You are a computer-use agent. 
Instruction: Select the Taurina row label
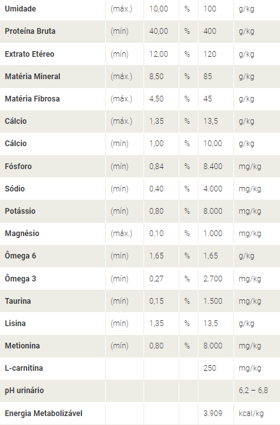point(18,301)
